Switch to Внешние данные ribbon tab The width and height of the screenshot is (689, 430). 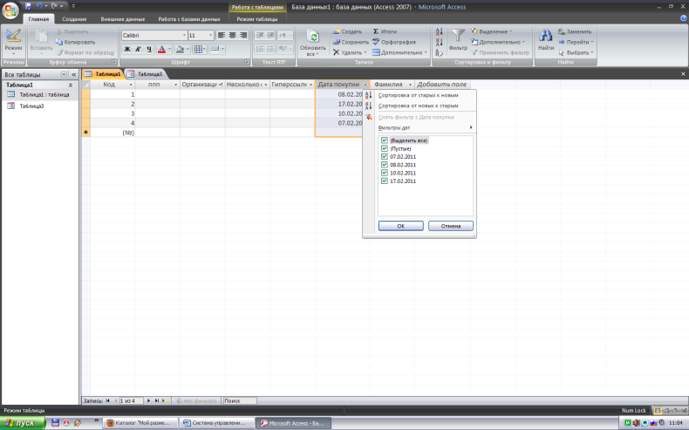click(x=123, y=19)
